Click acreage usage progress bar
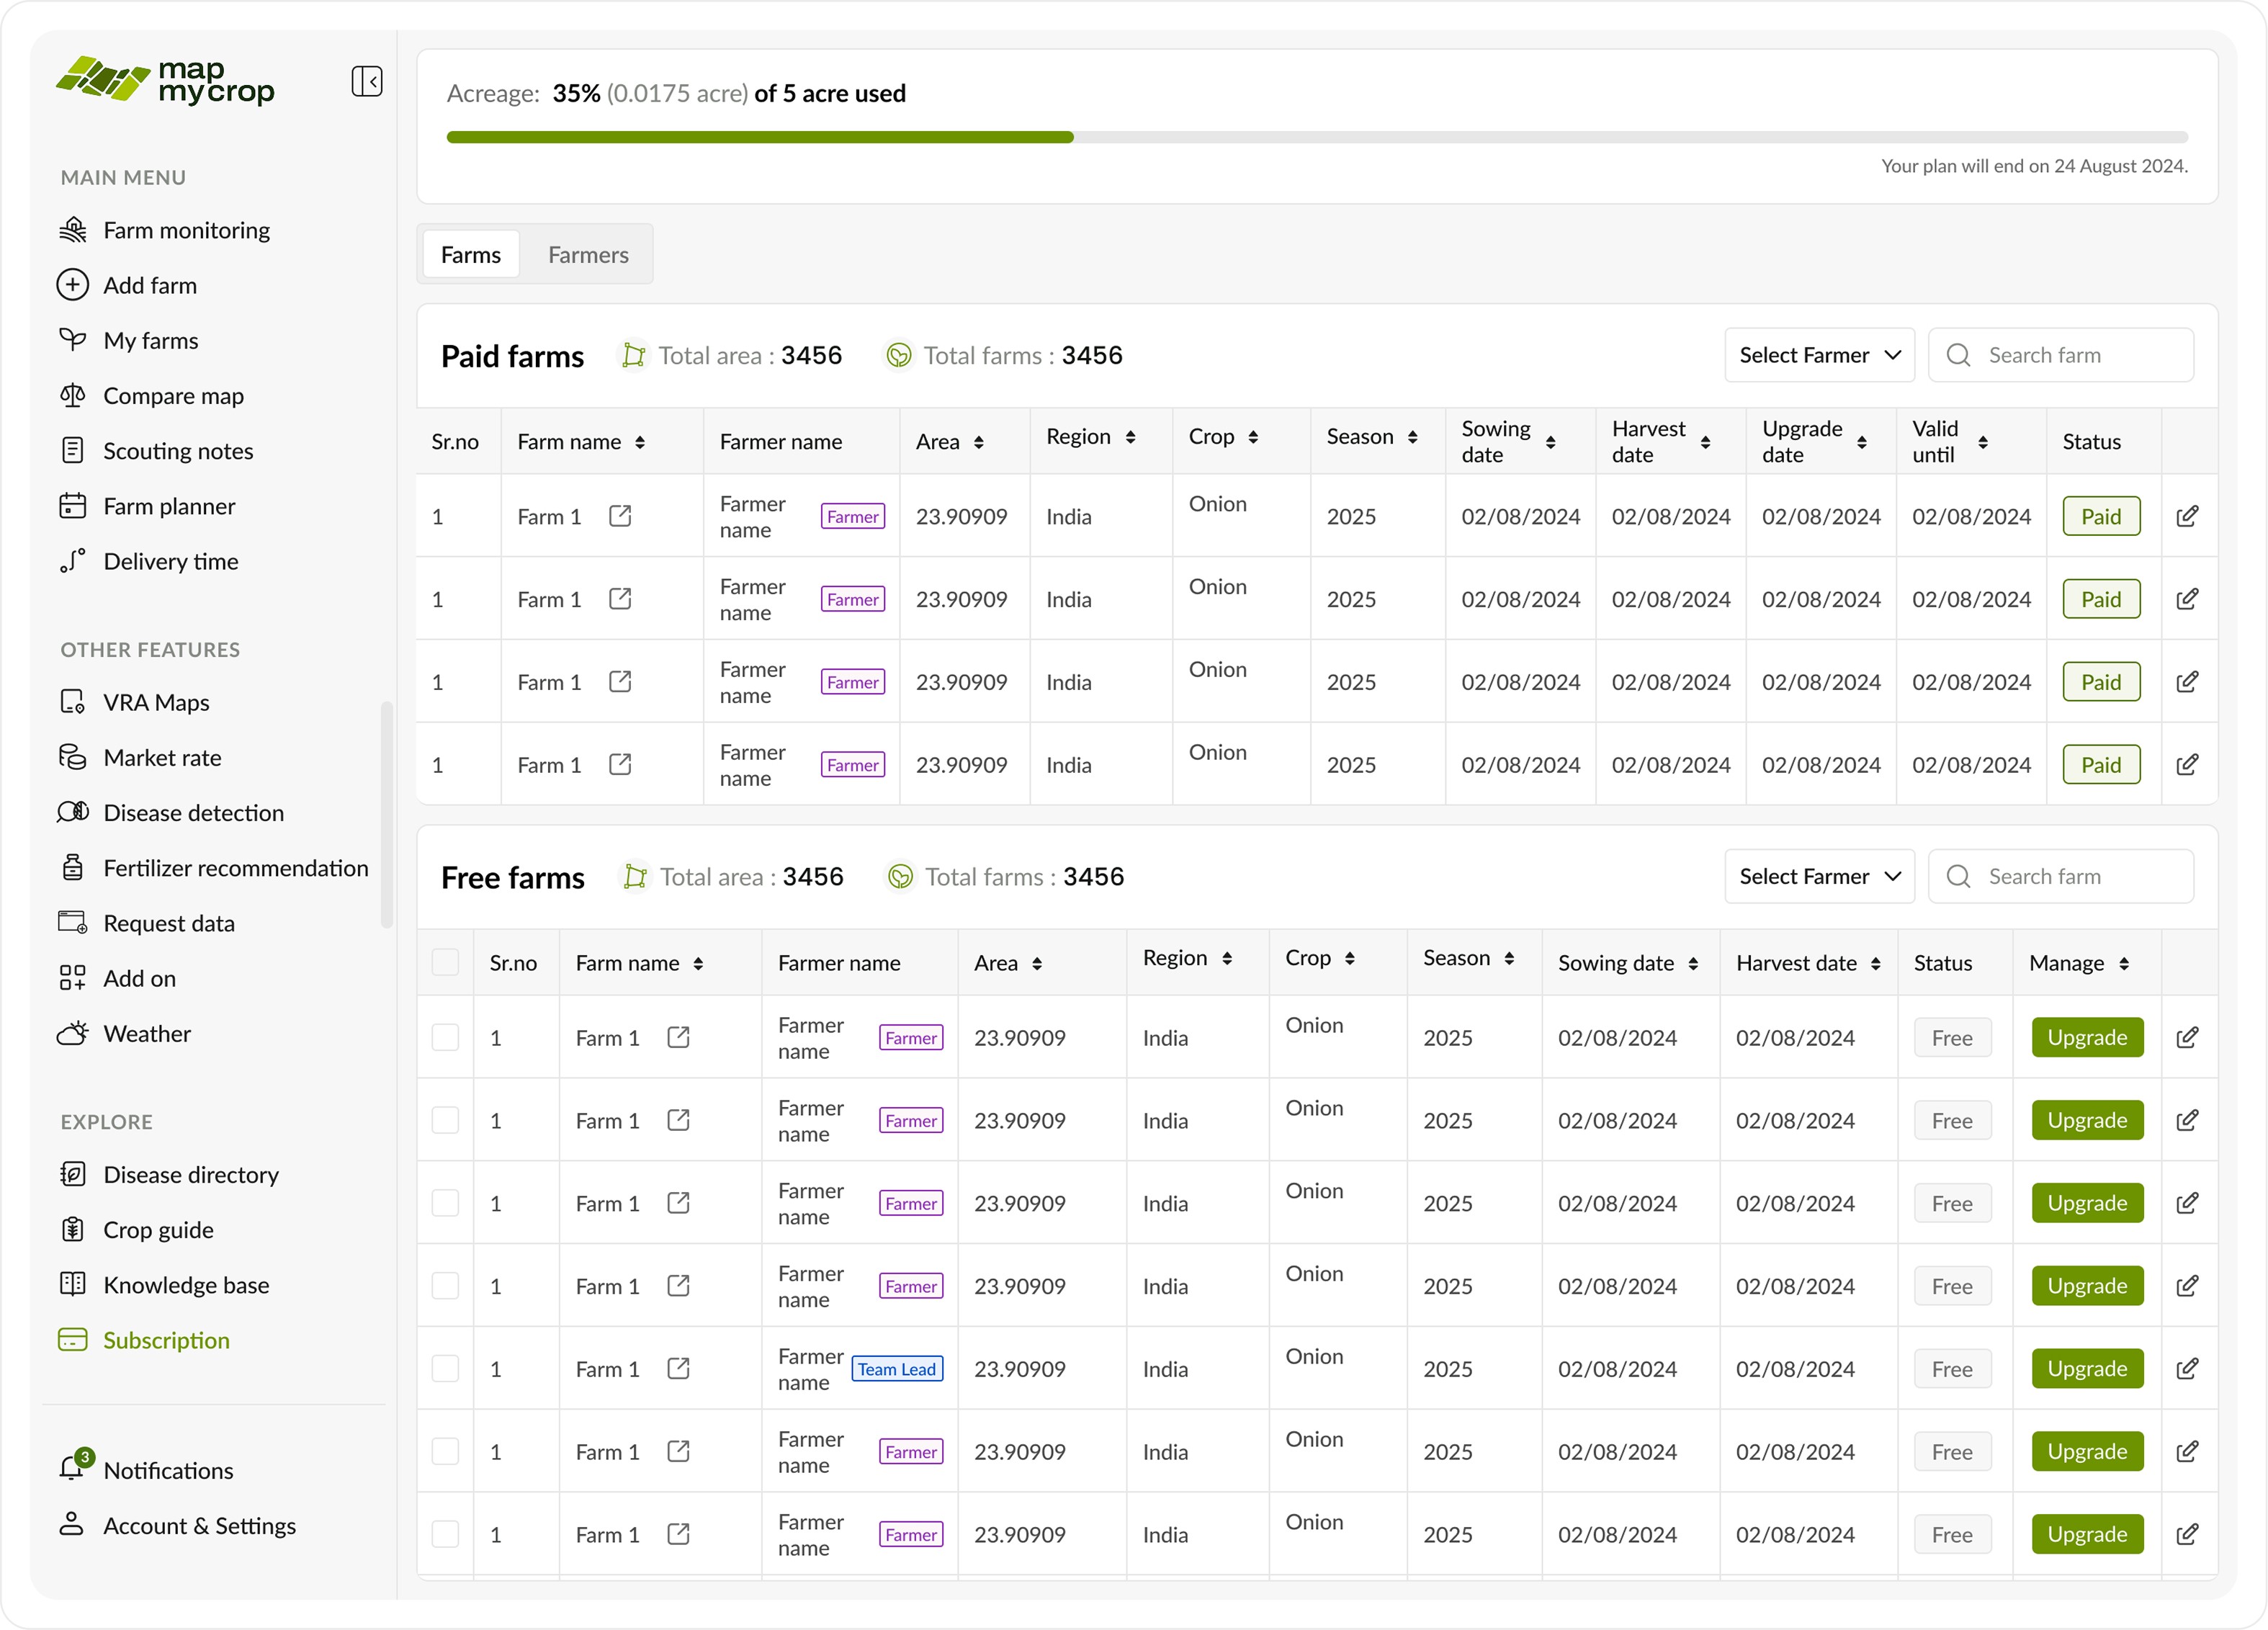The height and width of the screenshot is (1630, 2268). 1316,137
